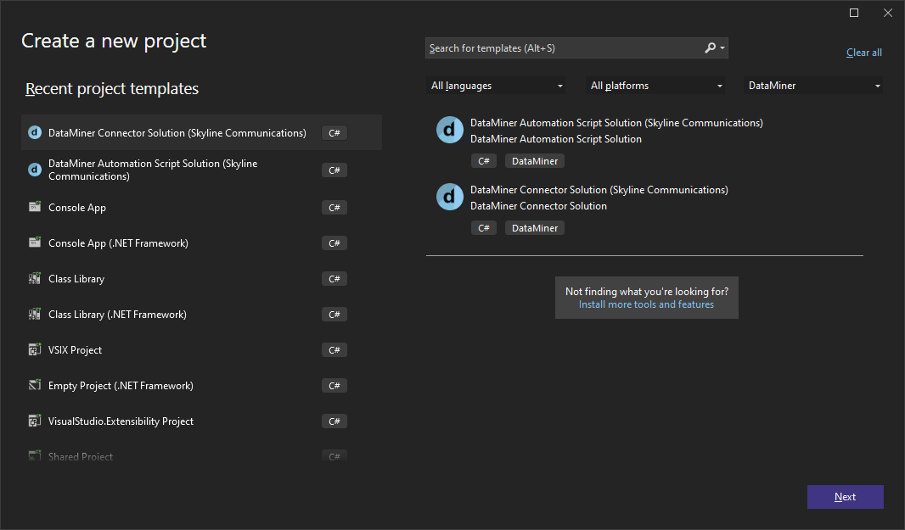Select the DataMiner tag under Automation Script Solution
The height and width of the screenshot is (530, 905).
[x=535, y=160]
